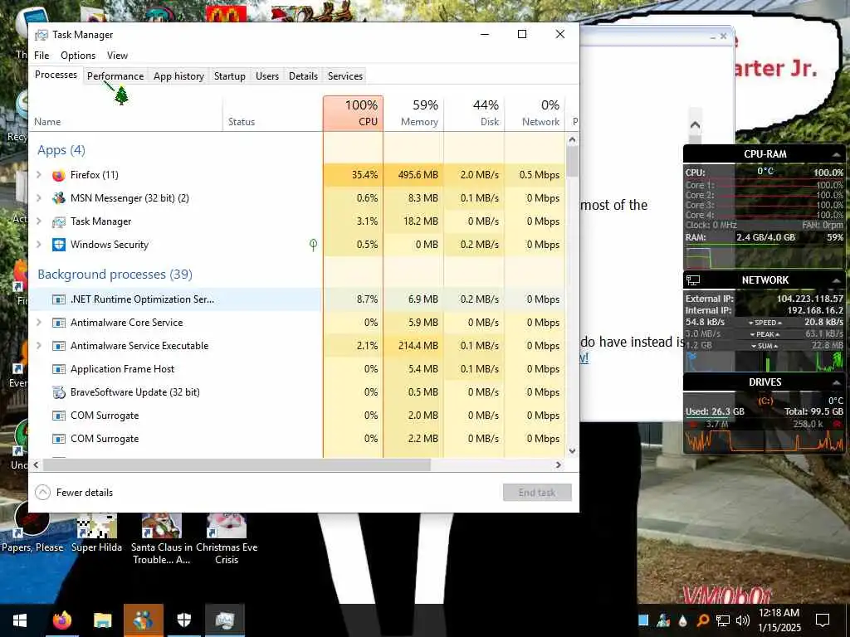Click the .NET Runtime Optimization process icon

(59, 299)
